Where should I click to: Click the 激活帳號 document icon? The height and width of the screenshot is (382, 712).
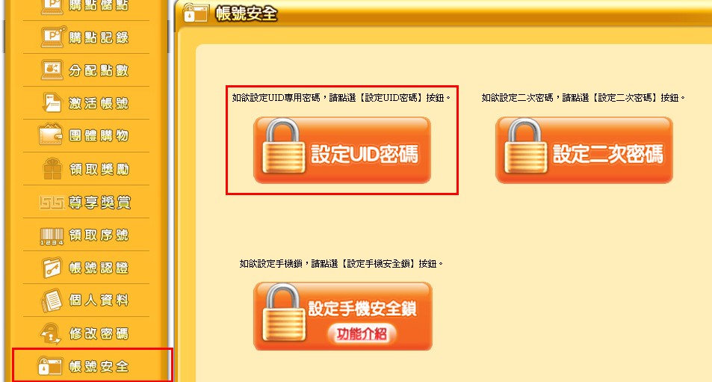(x=52, y=102)
